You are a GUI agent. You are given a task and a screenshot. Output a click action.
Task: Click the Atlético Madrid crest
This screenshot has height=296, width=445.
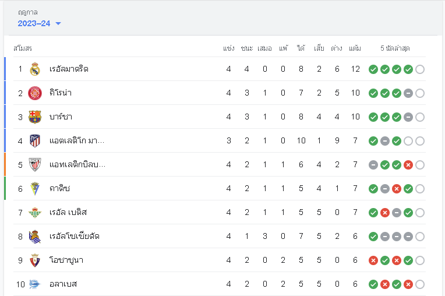[34, 141]
